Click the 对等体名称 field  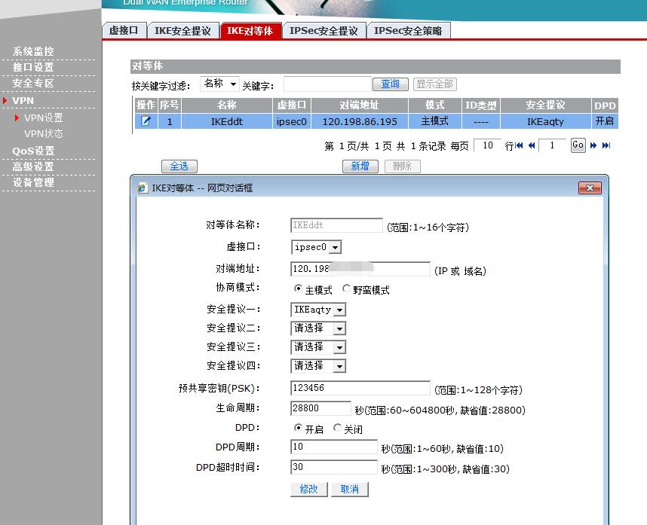pos(336,225)
